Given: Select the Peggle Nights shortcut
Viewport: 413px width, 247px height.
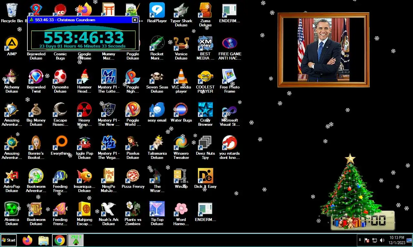Looking at the screenshot, I should (x=133, y=81).
